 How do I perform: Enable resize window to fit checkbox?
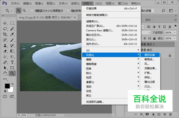[x=32, y=11]
